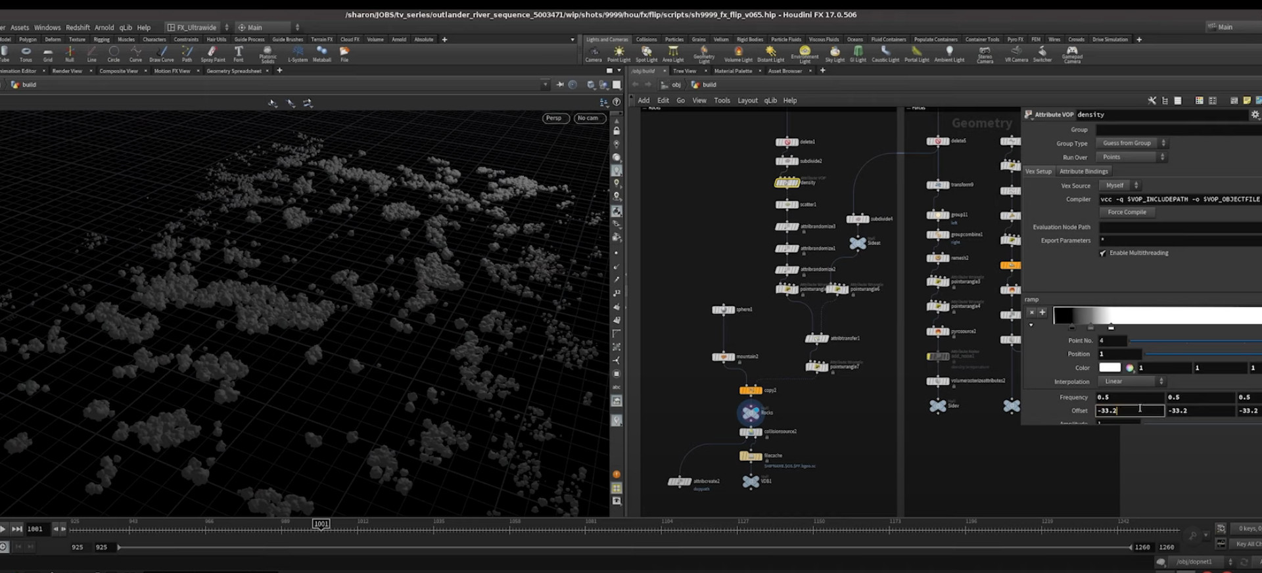The image size is (1262, 573).
Task: Open the Vex Source dropdown
Action: tap(1119, 185)
